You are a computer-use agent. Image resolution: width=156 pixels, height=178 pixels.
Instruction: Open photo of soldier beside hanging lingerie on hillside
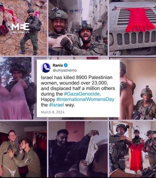[x=23, y=28]
